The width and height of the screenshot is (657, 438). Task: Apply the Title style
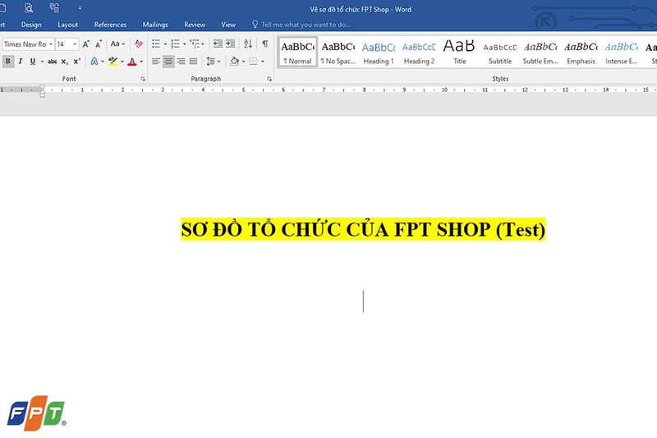(459, 53)
